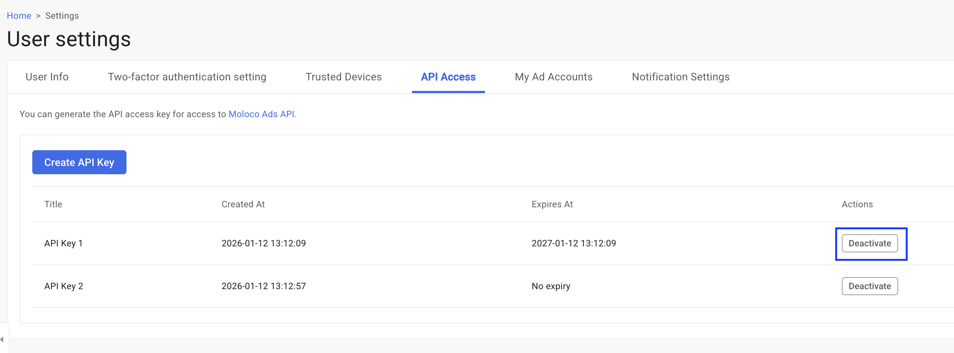Select the API Key 2 title cell

(64, 286)
